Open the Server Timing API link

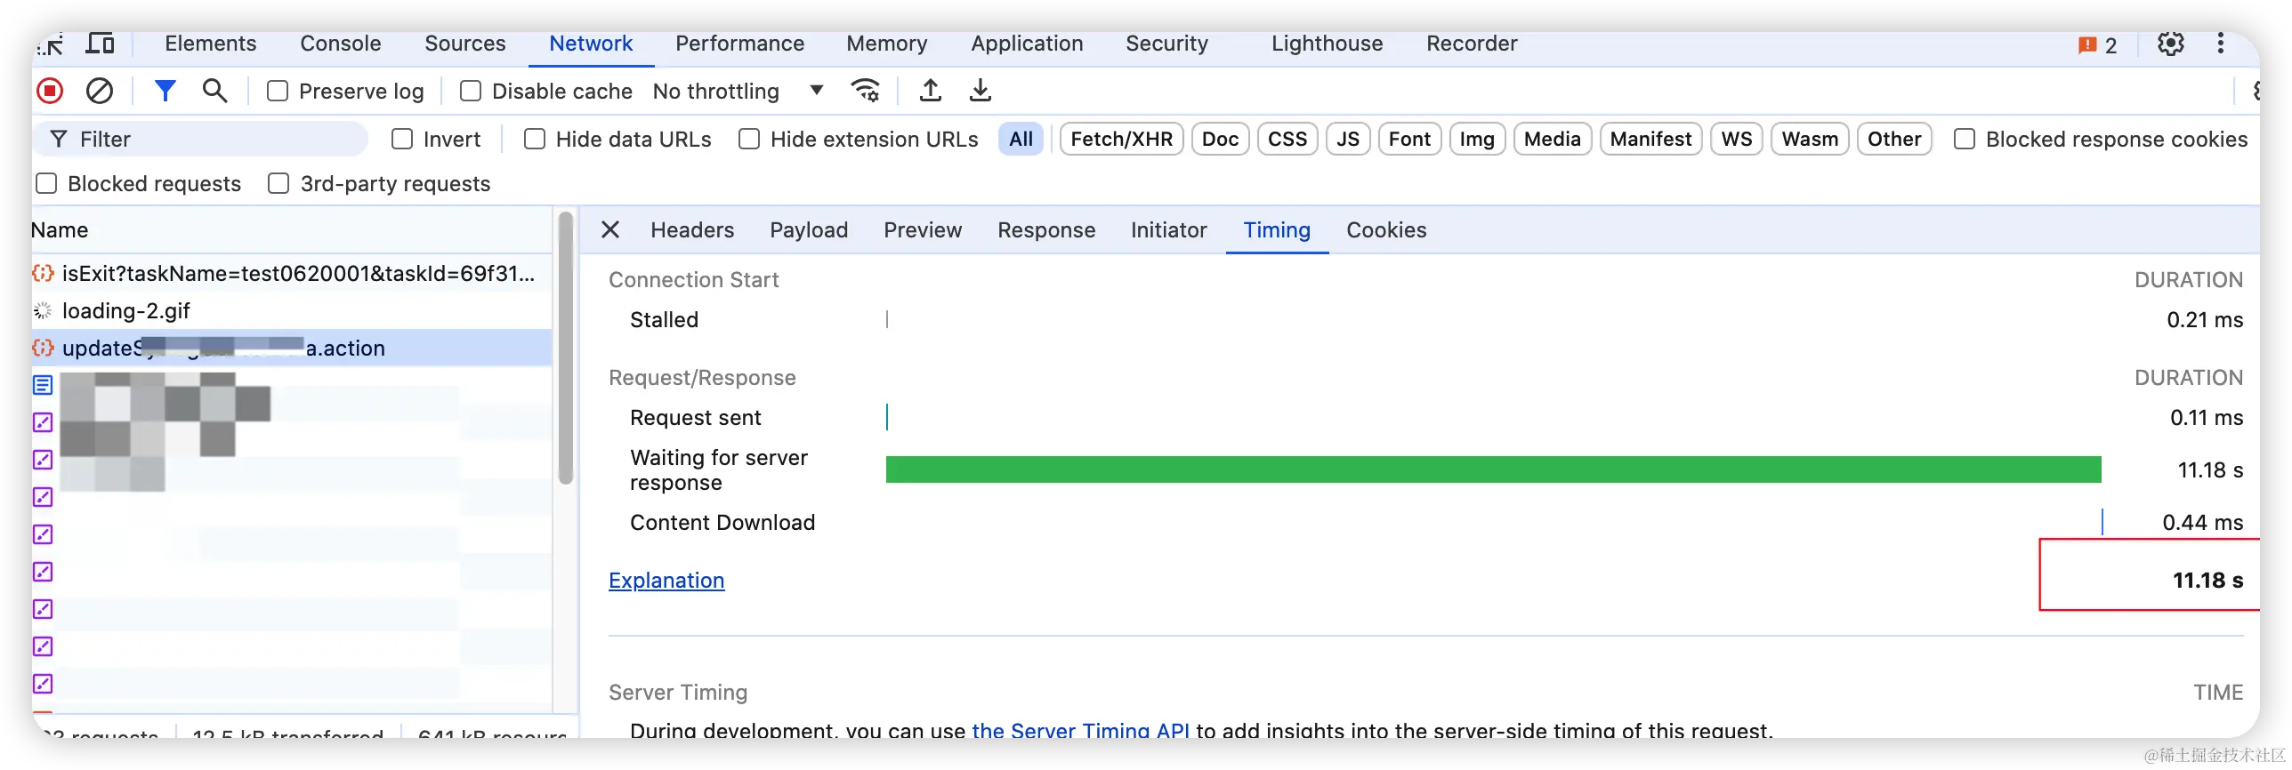(x=1080, y=730)
